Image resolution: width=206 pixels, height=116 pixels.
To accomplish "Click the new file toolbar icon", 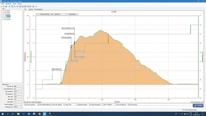I will coord(1,6).
